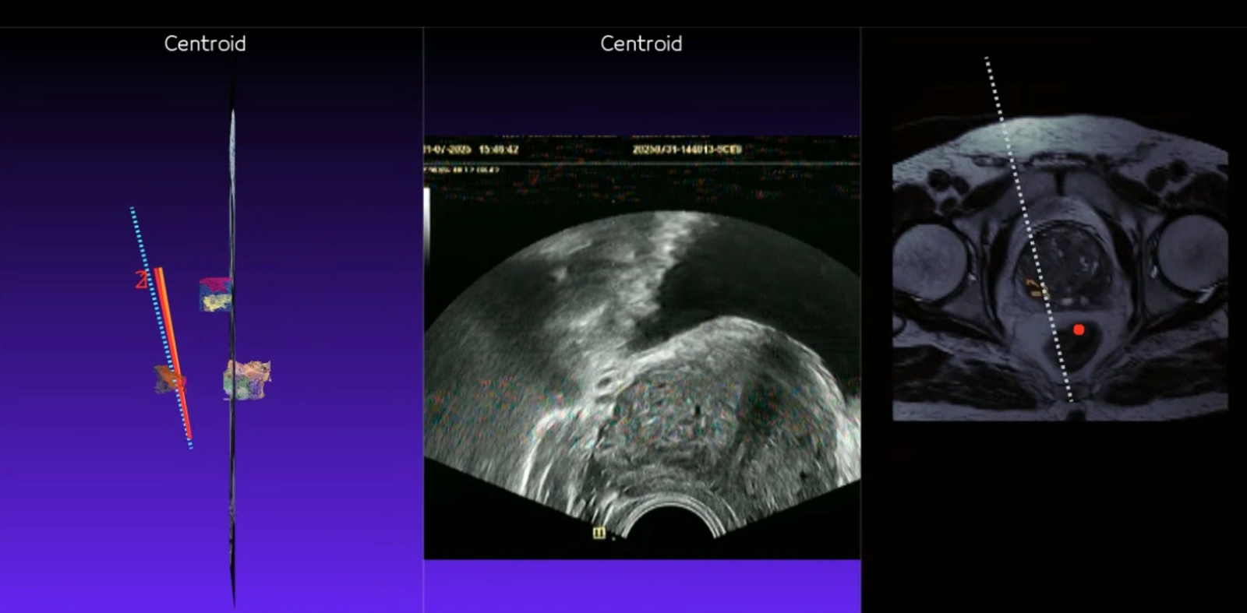Select the orange needle trajectory line
1247x613 pixels.
173,351
